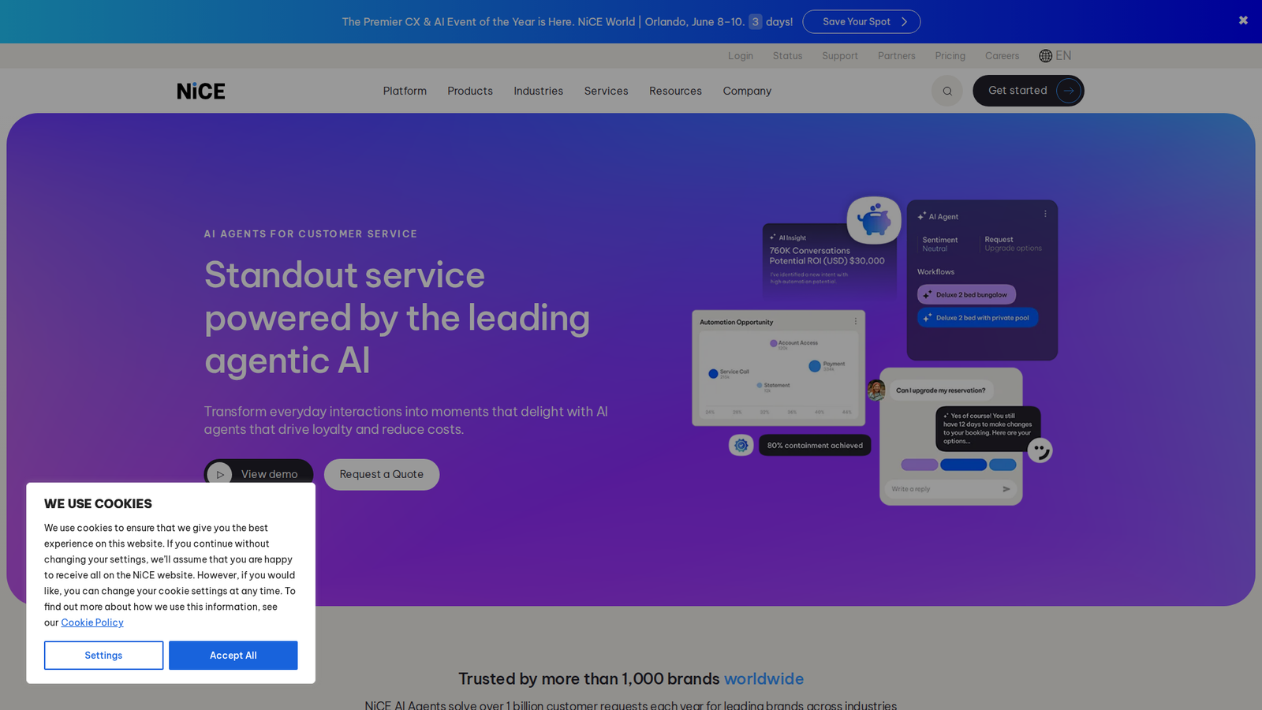Open the Status link

(x=787, y=56)
